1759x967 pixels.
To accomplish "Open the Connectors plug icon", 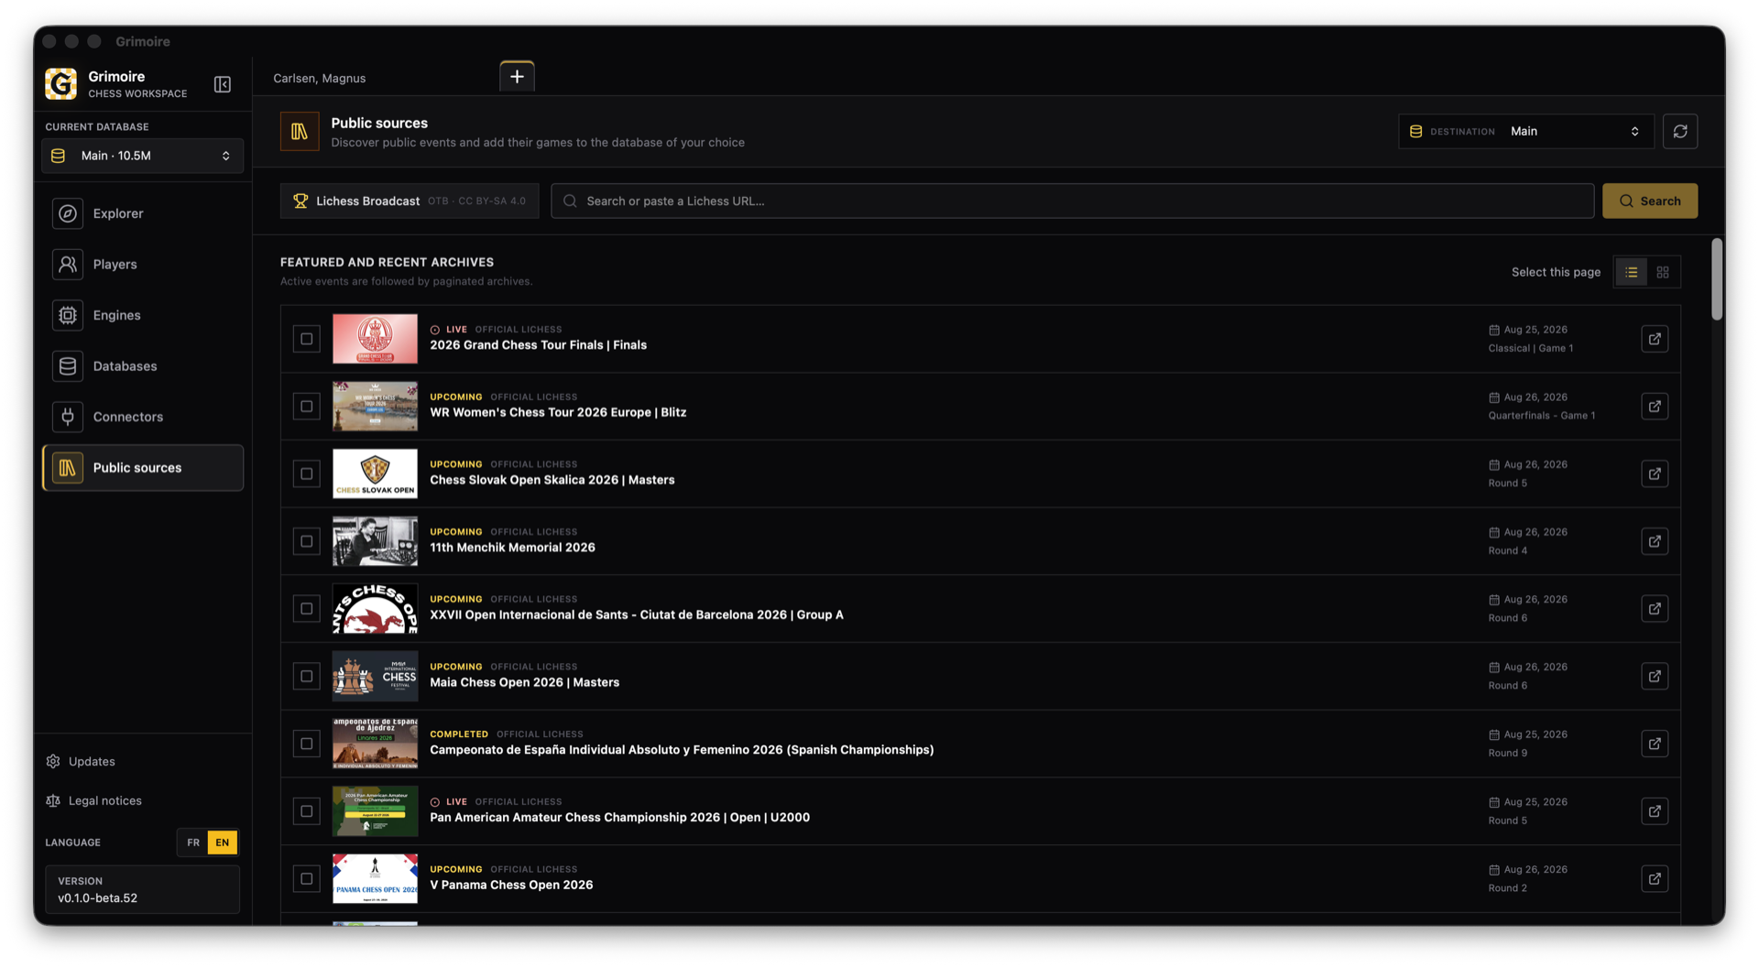I will tap(68, 417).
